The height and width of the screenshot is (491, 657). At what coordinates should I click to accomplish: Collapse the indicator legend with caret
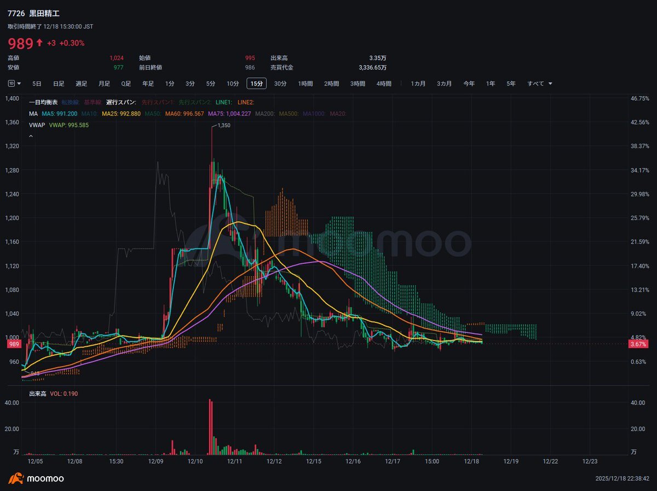31,135
